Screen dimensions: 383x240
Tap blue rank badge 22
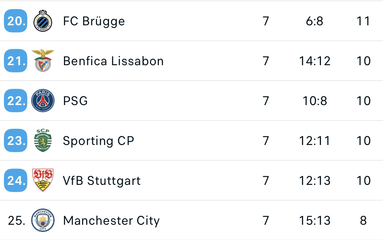pyautogui.click(x=16, y=101)
